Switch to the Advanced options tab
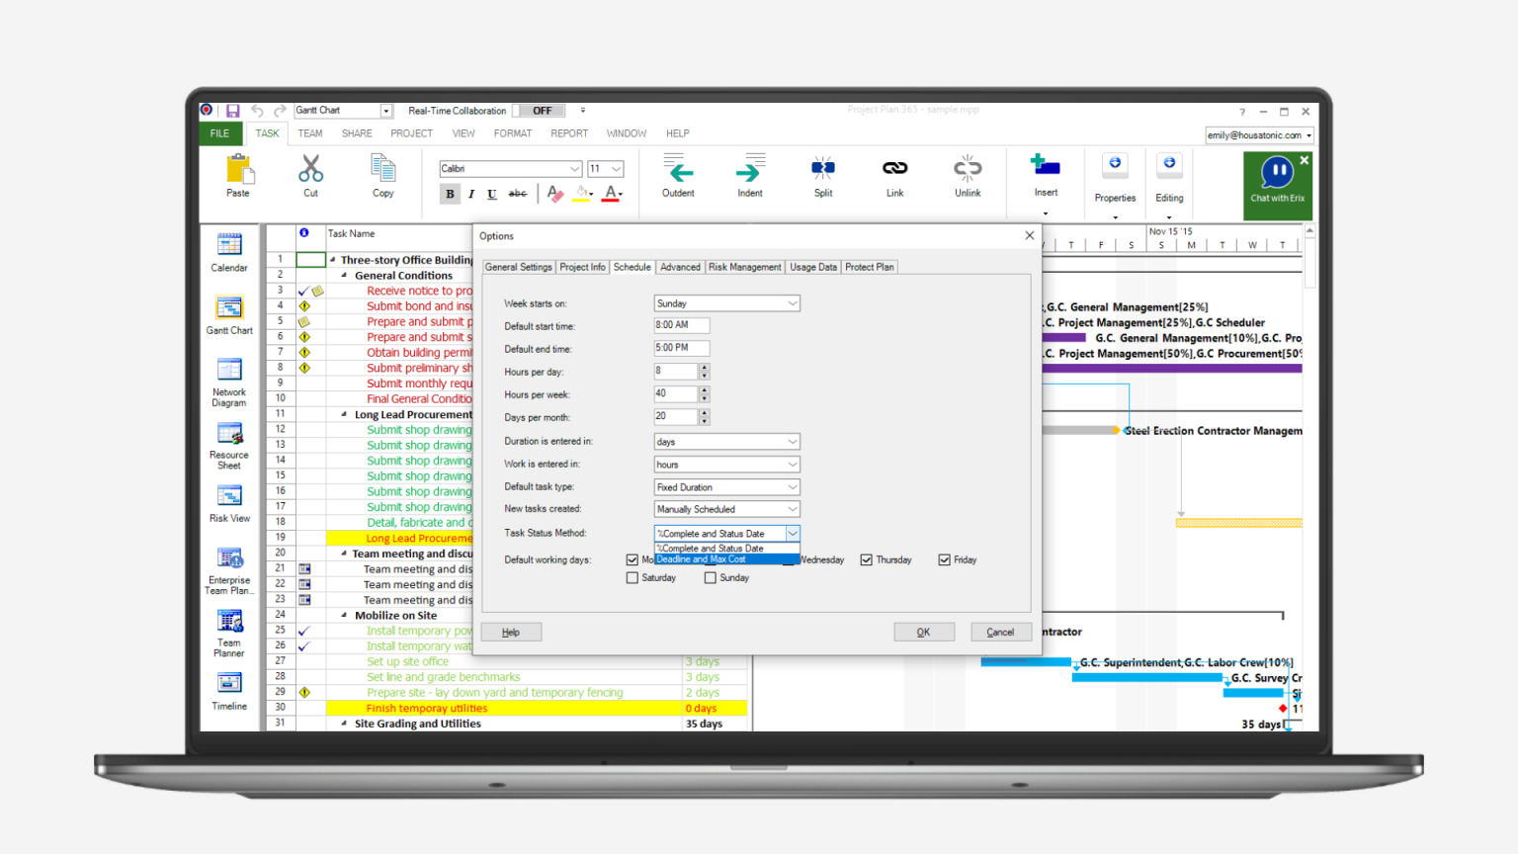The height and width of the screenshot is (854, 1518). coord(680,267)
